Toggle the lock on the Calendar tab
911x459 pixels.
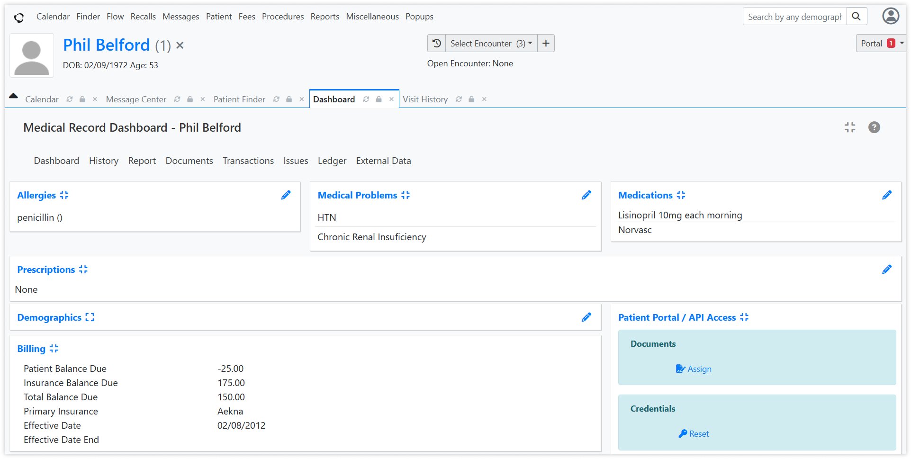82,99
